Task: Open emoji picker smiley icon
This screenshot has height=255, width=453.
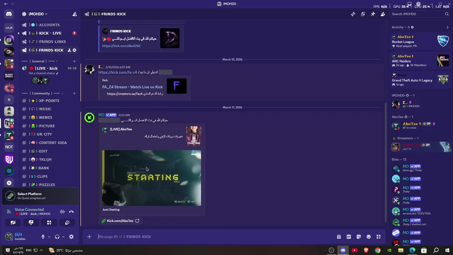Action: click(x=368, y=237)
